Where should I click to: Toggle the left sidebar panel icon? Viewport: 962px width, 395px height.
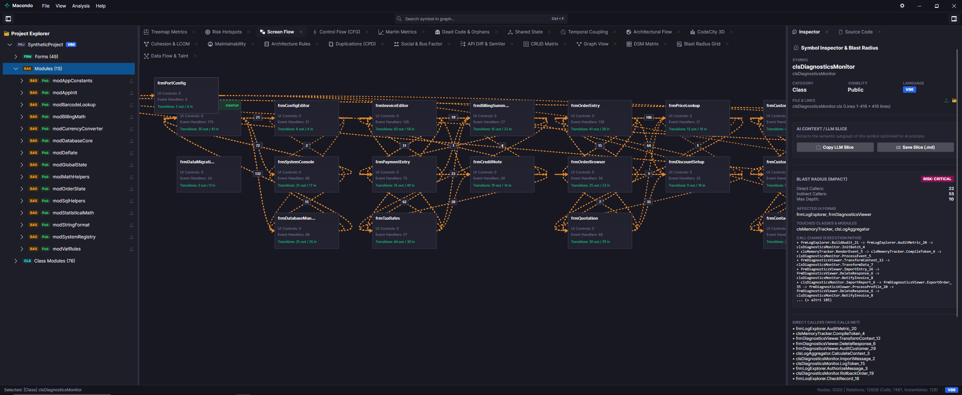pyautogui.click(x=8, y=19)
